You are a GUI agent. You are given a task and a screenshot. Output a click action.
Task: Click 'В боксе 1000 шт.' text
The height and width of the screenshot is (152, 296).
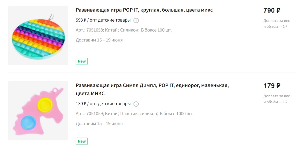point(177,113)
